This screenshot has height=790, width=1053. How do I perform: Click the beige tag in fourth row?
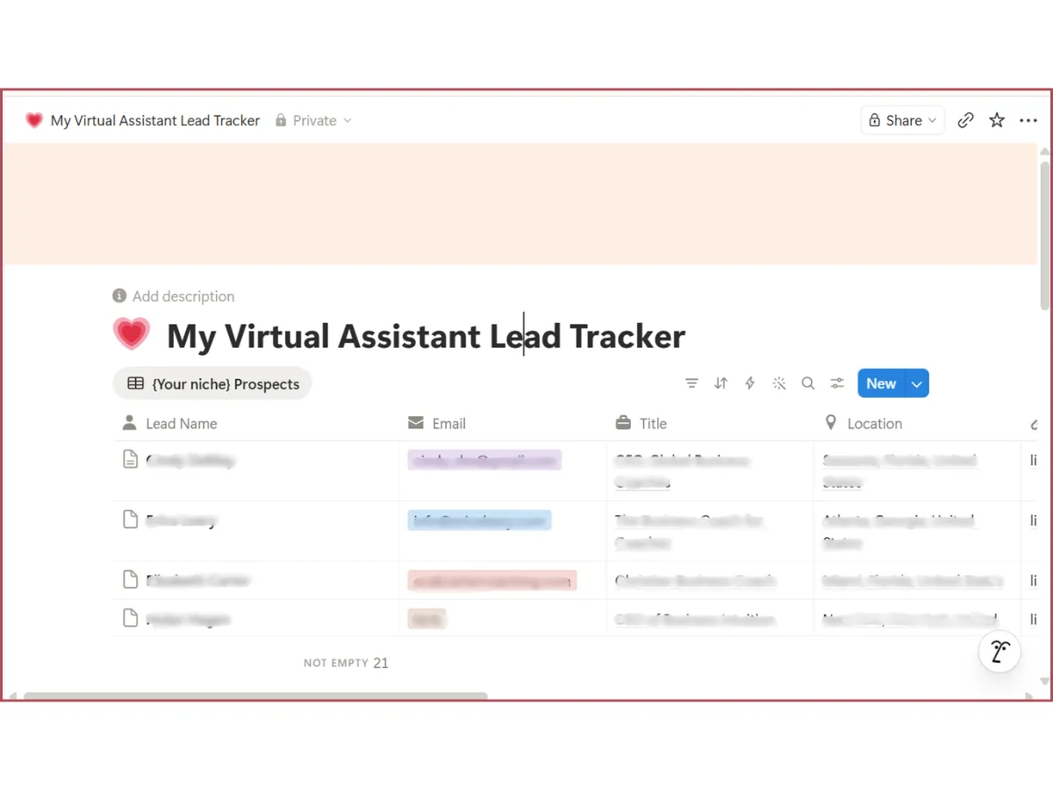coord(426,619)
